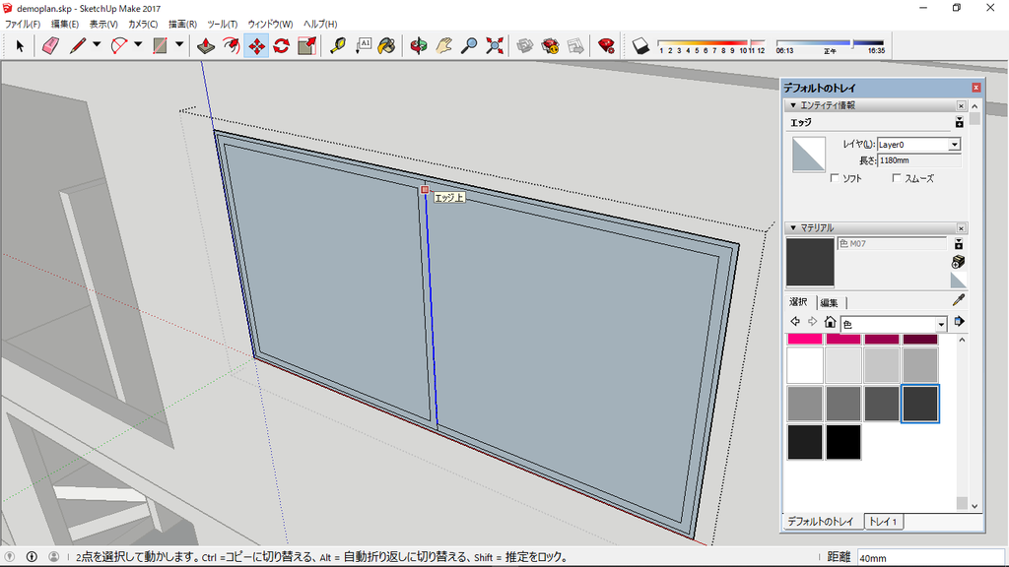The height and width of the screenshot is (567, 1009).
Task: Click the active Move tool
Action: pyautogui.click(x=256, y=45)
